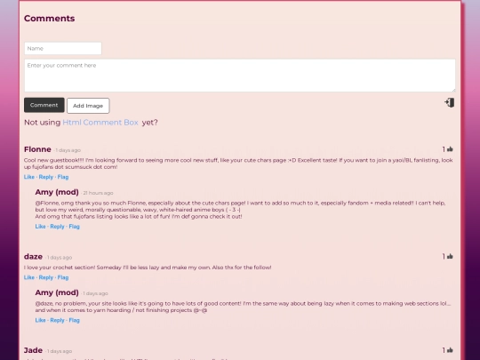Image resolution: width=480 pixels, height=360 pixels.
Task: Reply to Flonne's comment
Action: coord(46,177)
